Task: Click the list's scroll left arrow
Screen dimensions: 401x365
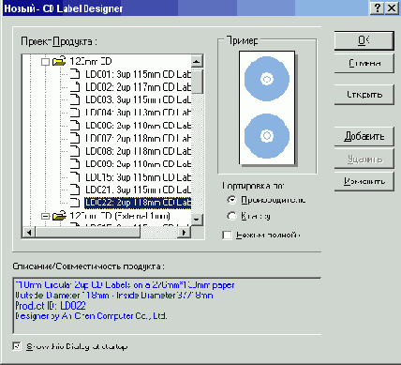Action: pyautogui.click(x=29, y=233)
